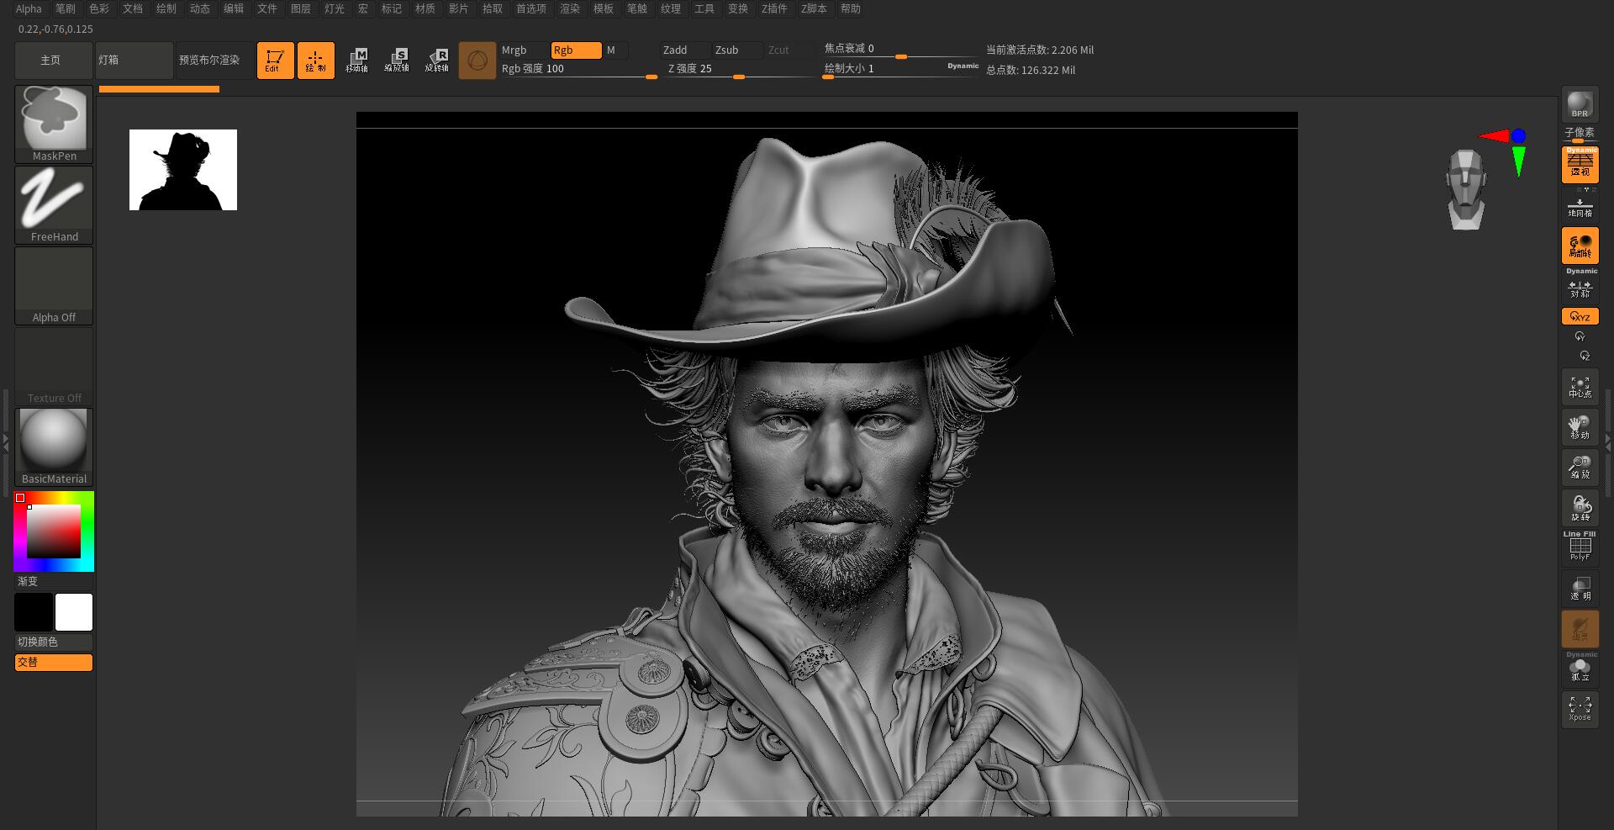Screen dimensions: 1614x830
Task: Click the white secondary color swatch
Action: 74,612
